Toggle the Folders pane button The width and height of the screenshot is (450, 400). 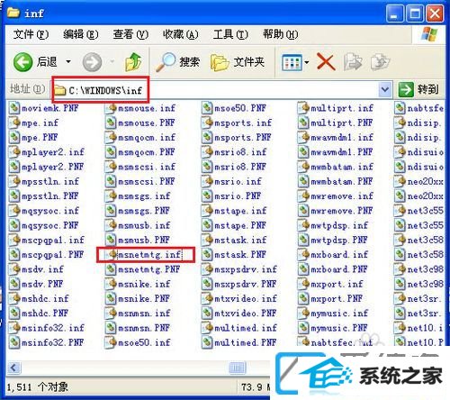click(238, 62)
